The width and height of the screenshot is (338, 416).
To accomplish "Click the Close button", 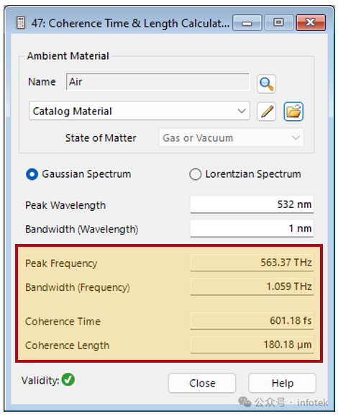I will [202, 383].
